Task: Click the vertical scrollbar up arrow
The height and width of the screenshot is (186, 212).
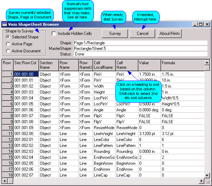Action: 207,62
